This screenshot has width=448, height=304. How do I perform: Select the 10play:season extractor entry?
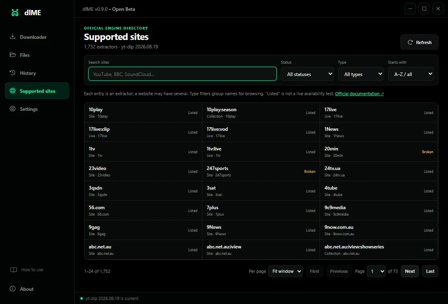[261, 112]
